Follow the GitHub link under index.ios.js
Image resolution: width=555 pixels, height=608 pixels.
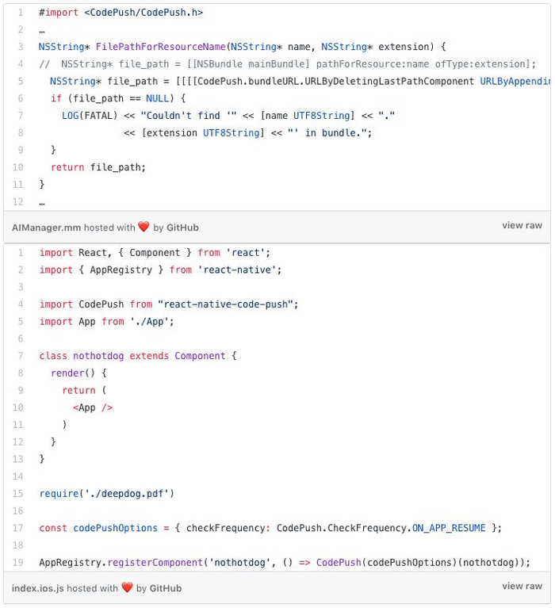(x=166, y=588)
